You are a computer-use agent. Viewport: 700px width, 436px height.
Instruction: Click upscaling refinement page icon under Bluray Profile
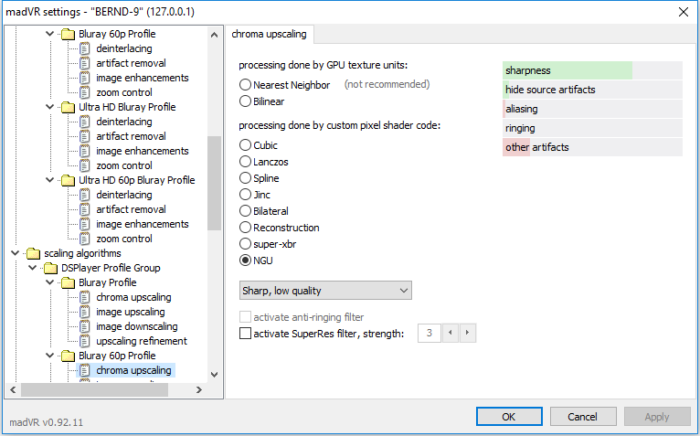(x=85, y=341)
